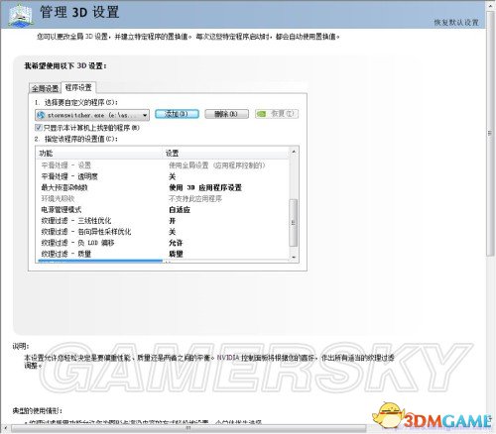Open the 电源管理模式 setting value 自适应
This screenshot has width=496, height=434.
coord(180,210)
